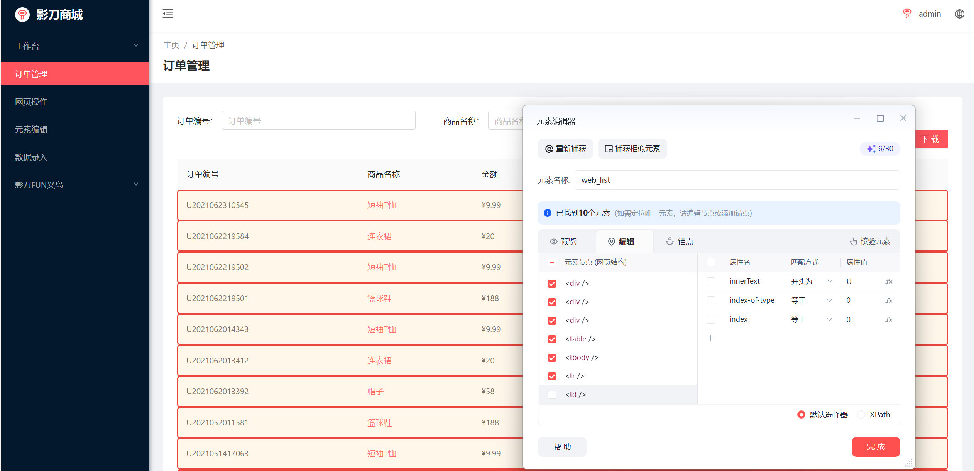Click the ¥58 amount cell
Viewport: 974px width, 471px height.
[x=488, y=392]
